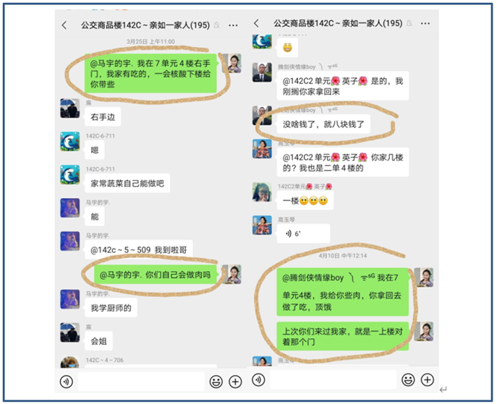497x404 pixels.
Task: Tap the right chat message input field
Action: [333, 379]
